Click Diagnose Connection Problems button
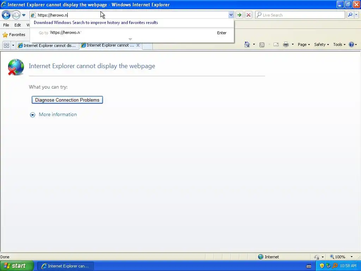The image size is (361, 271). point(67,100)
